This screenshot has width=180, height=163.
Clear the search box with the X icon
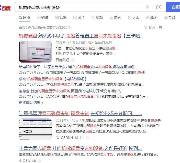(x=147, y=7)
